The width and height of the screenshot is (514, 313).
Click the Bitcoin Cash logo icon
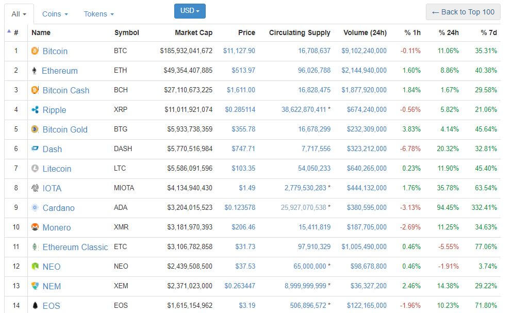pos(35,90)
